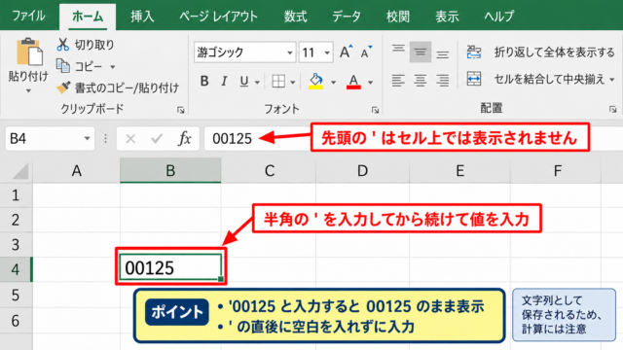The width and height of the screenshot is (623, 350).
Task: Click the formula bar cancel X button
Action: 130,138
